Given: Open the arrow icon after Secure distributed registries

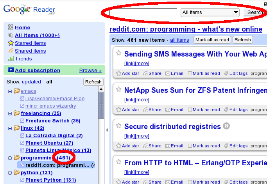Looking at the screenshot, I should 226,126.
